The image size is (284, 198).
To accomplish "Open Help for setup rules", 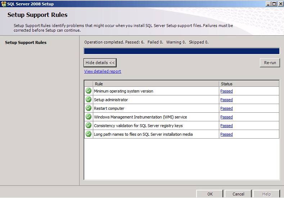I will pyautogui.click(x=266, y=194).
